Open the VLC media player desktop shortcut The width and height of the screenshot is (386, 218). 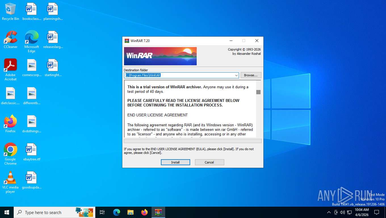[11, 182]
